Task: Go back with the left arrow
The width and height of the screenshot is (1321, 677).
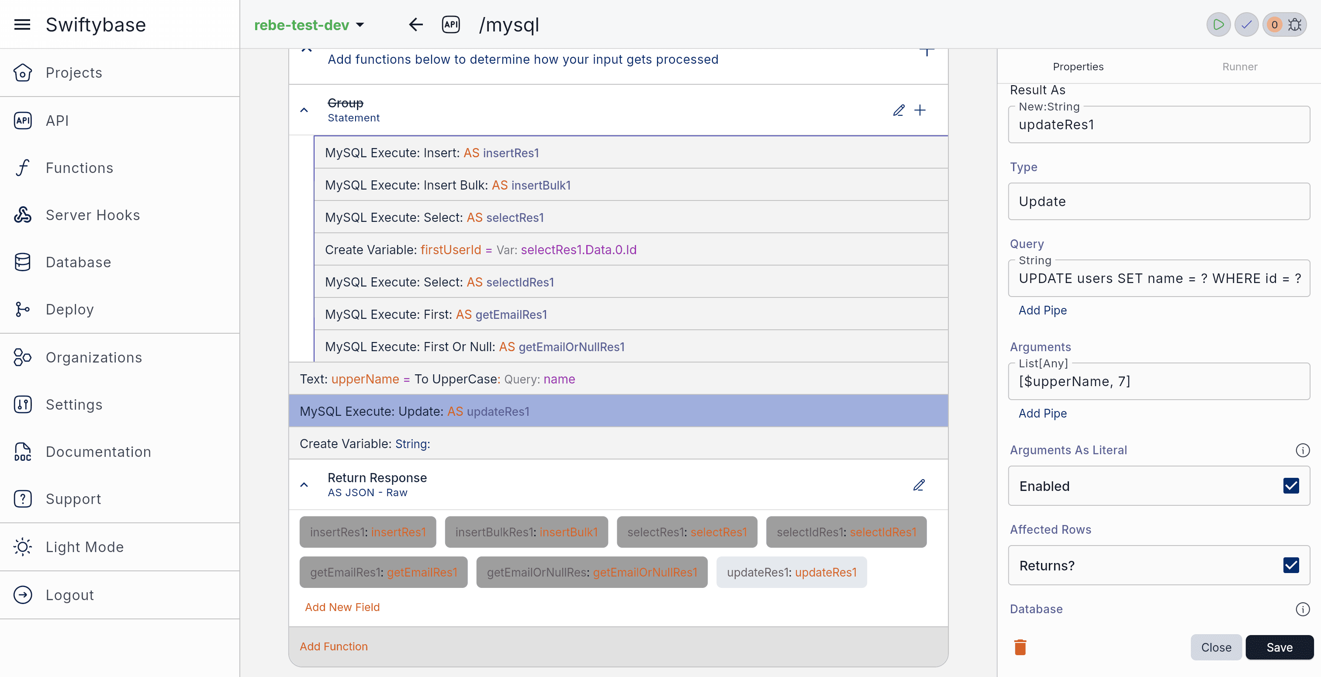Action: (416, 24)
